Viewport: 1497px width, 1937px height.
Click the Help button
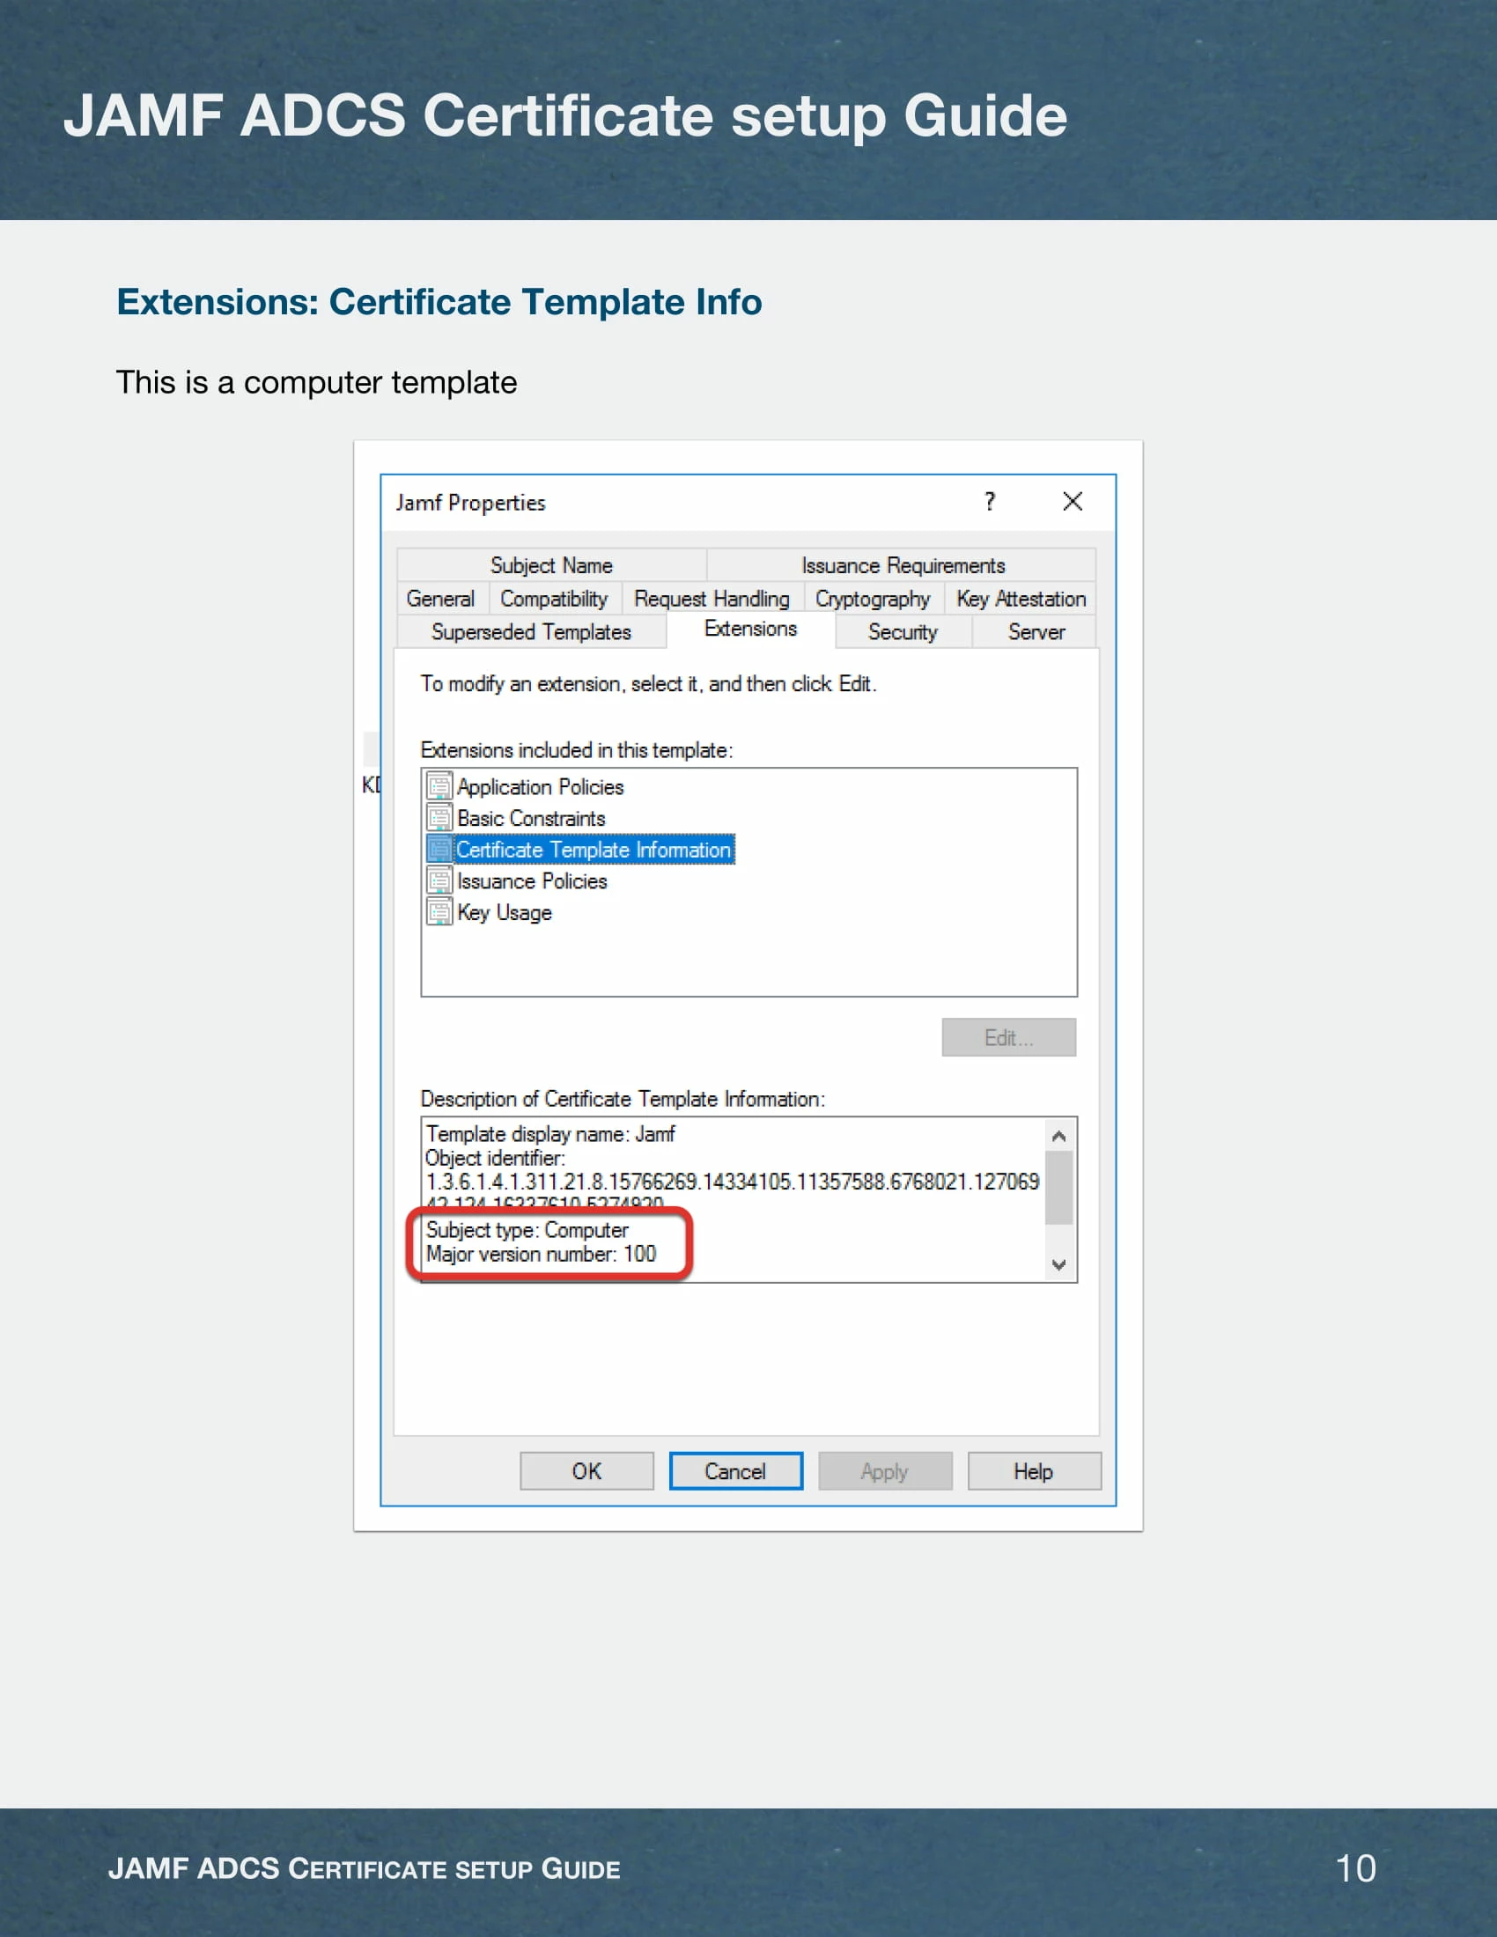(1034, 1471)
